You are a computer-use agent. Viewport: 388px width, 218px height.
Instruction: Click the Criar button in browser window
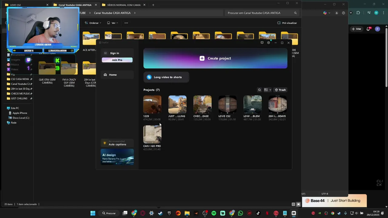click(x=356, y=29)
